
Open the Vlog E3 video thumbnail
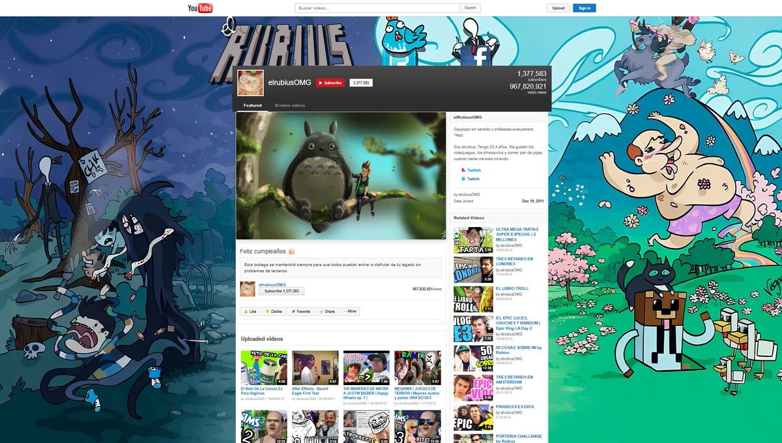click(473, 329)
